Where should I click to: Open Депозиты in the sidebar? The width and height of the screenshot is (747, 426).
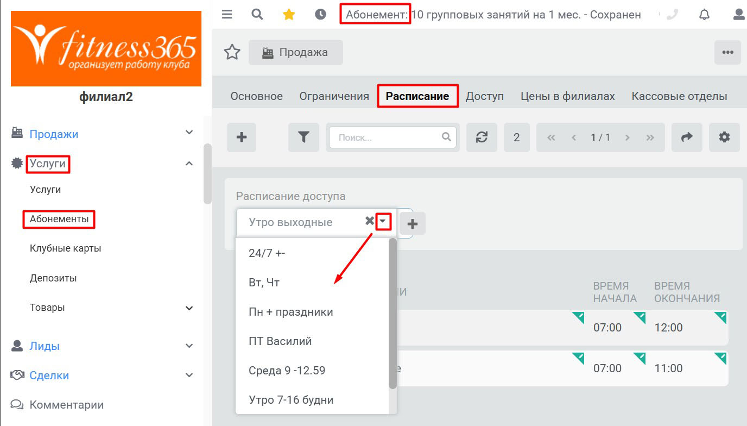[x=53, y=278]
